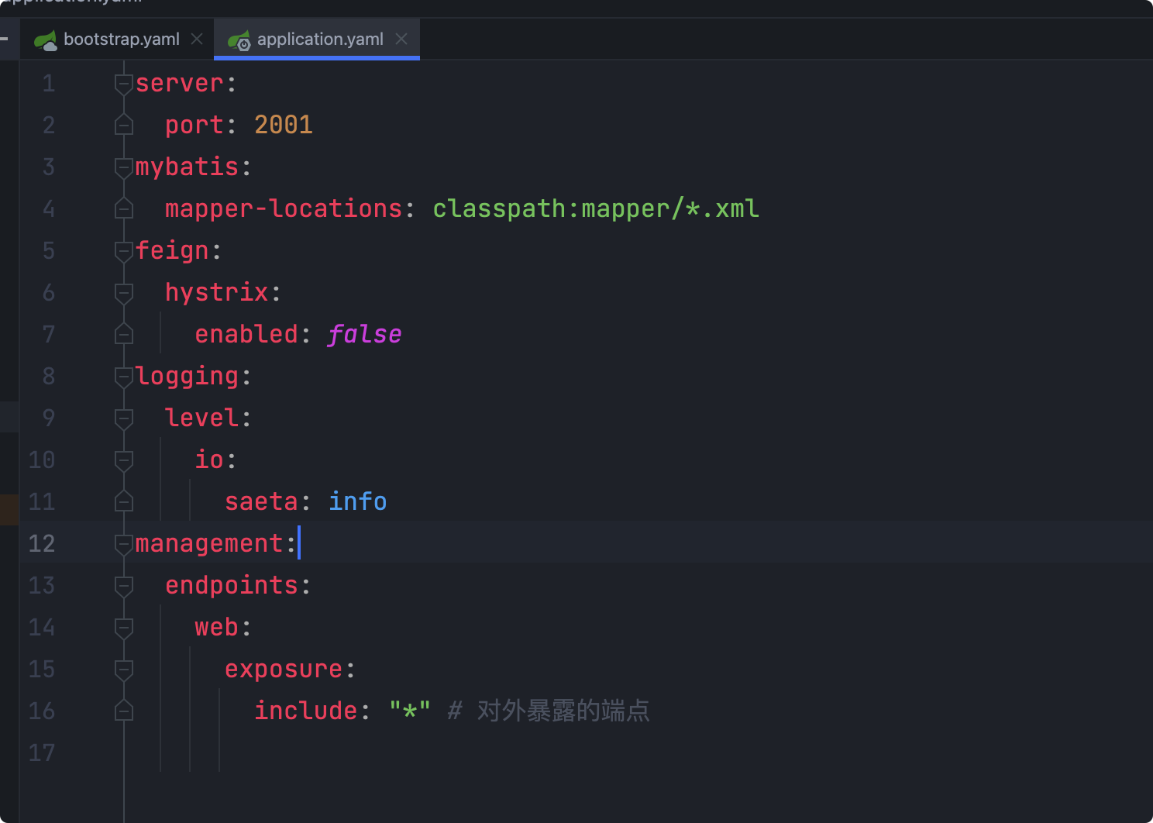Switch to the bootstrap.yaml tab
This screenshot has width=1153, height=823.
click(121, 40)
